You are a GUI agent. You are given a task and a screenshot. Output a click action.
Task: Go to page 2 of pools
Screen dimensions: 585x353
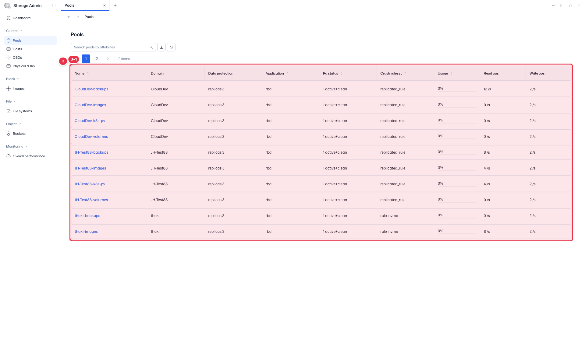coord(97,59)
